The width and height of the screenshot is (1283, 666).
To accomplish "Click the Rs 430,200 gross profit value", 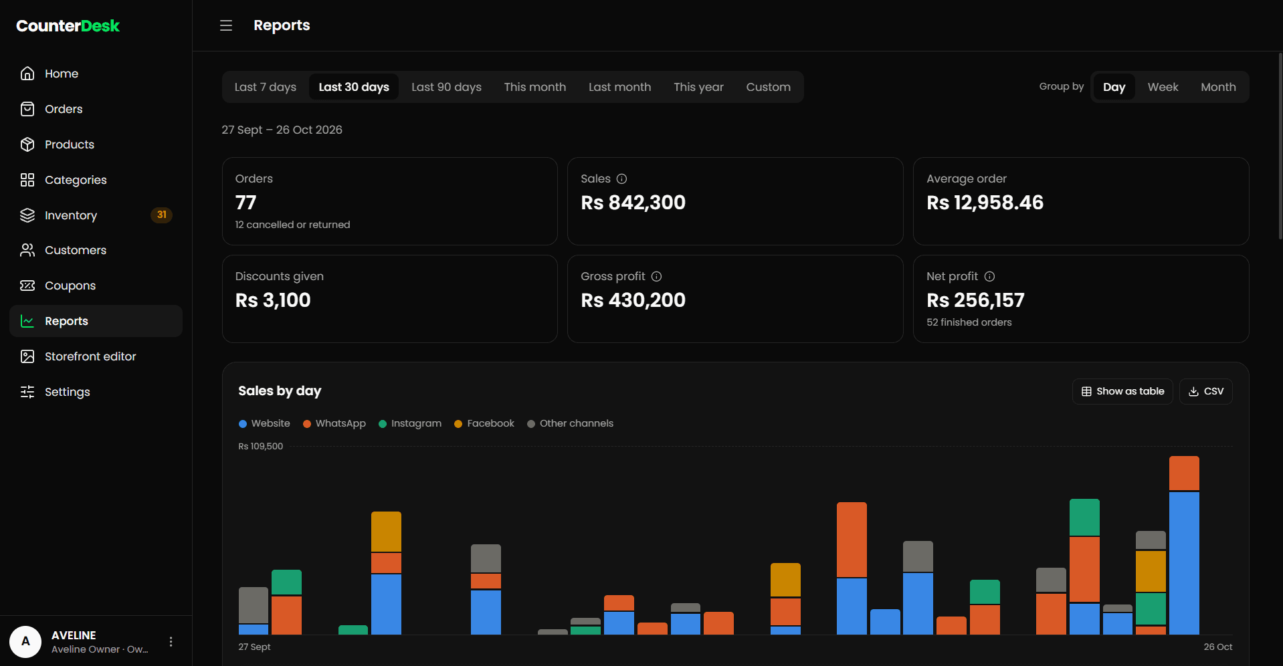I will [633, 300].
